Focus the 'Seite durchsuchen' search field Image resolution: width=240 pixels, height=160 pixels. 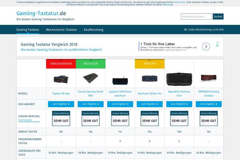(x=196, y=16)
